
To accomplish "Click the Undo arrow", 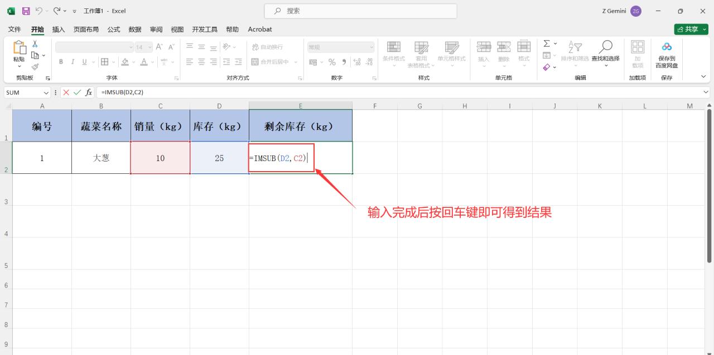I will [x=38, y=11].
